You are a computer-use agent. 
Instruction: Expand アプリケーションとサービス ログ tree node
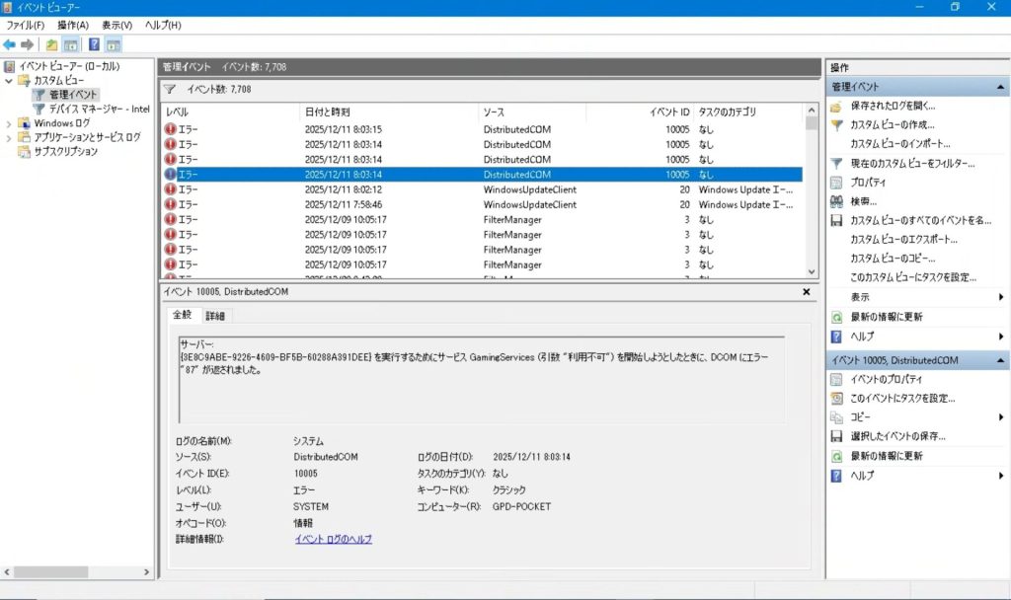pyautogui.click(x=9, y=137)
